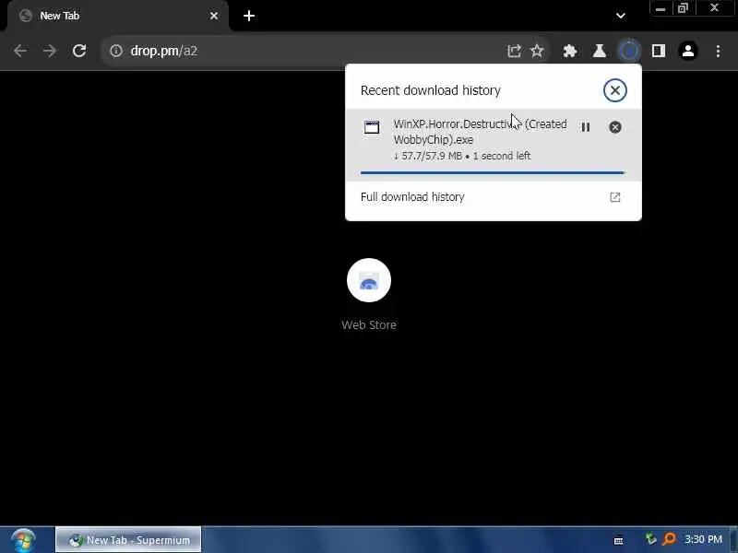Toggle the downloads toolbar button
The height and width of the screenshot is (553, 738).
point(629,51)
